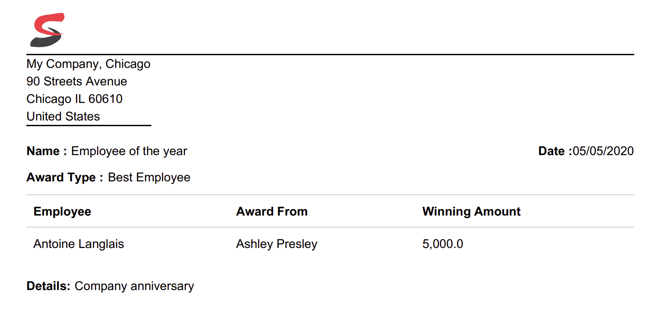Select the 'Company anniversary' details text
Viewport: 661px width, 315px height.
[x=134, y=286]
